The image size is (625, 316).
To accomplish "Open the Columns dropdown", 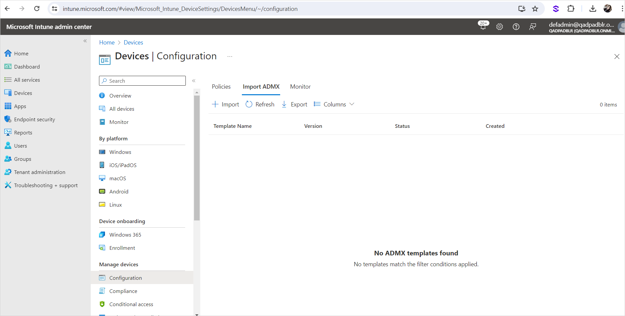I will pos(334,104).
